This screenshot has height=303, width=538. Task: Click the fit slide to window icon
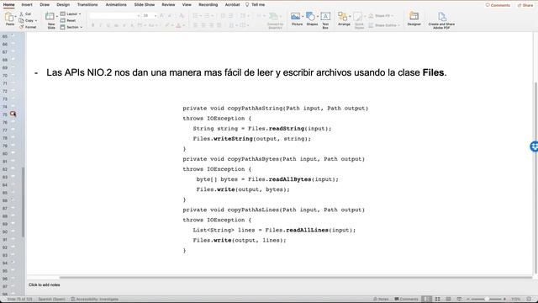pos(529,300)
